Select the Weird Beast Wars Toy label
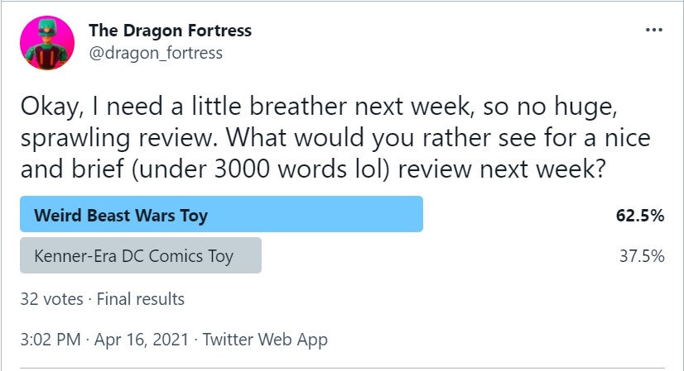The width and height of the screenshot is (684, 371). (121, 216)
